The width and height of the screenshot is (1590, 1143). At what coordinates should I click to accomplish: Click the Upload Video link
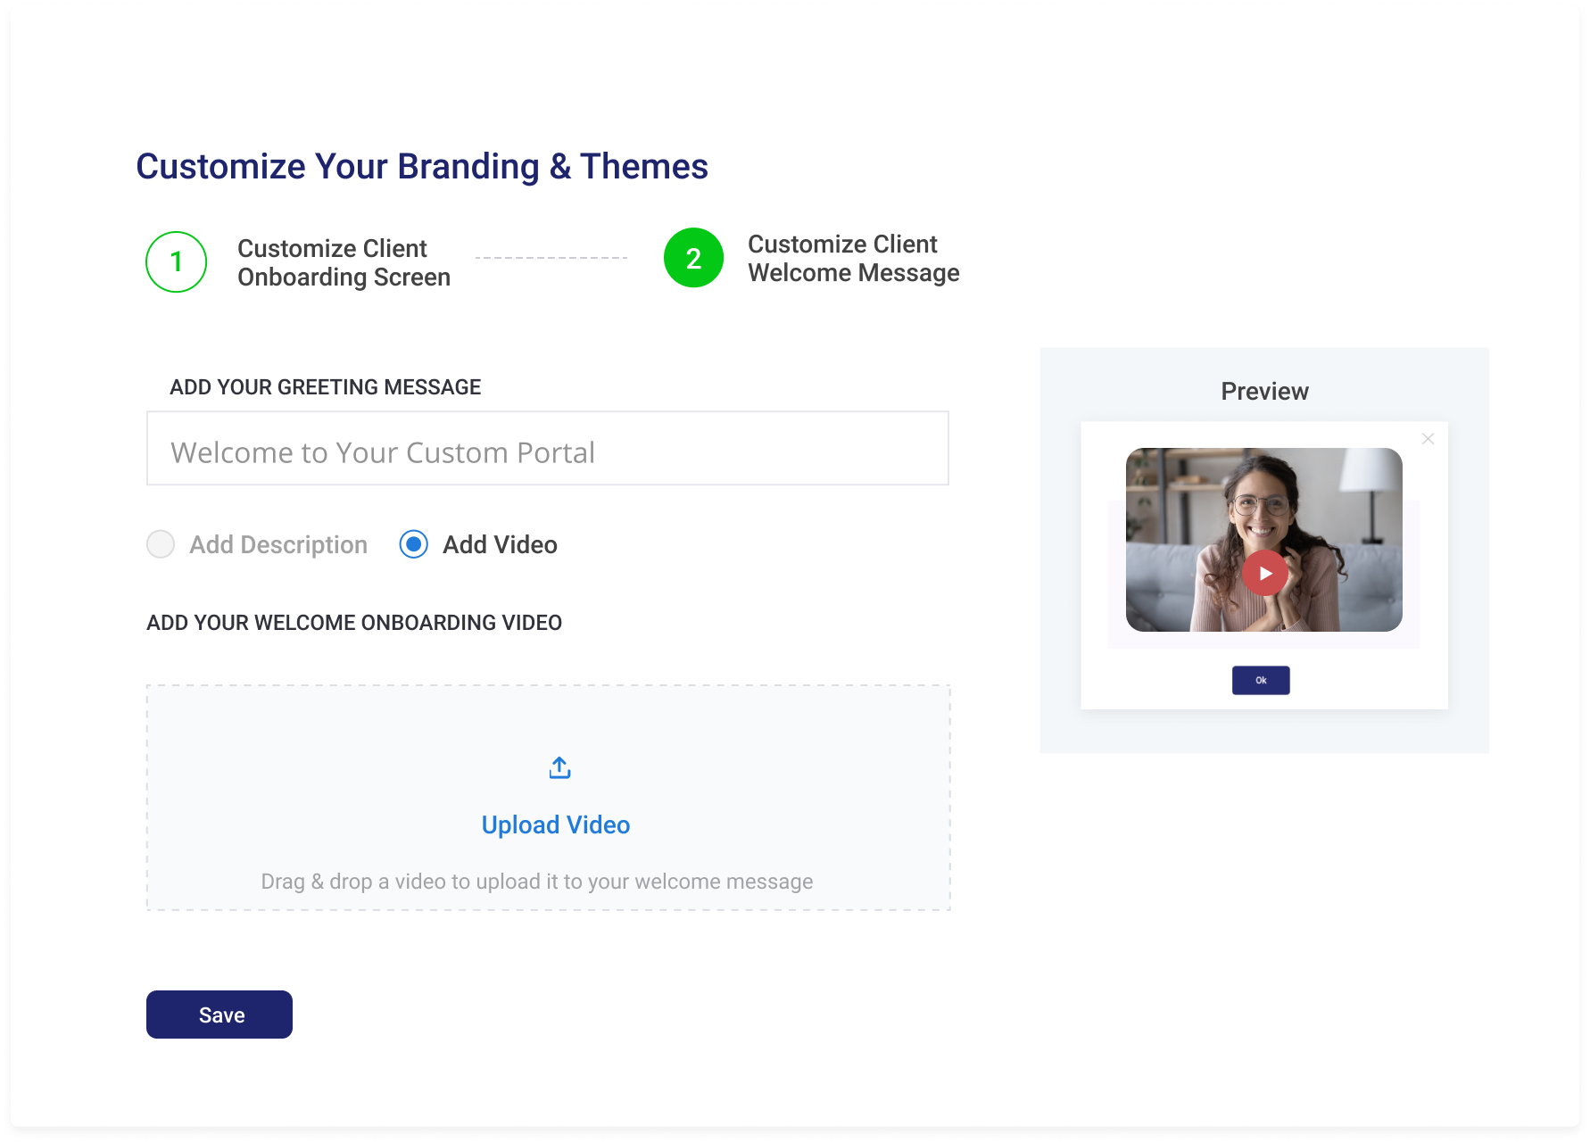pos(556,825)
